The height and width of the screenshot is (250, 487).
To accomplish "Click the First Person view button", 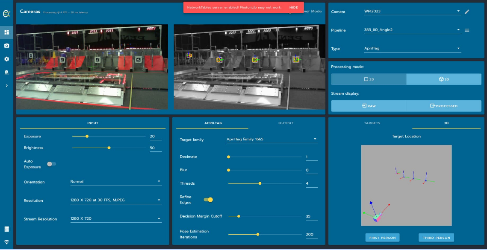I will 382,238.
